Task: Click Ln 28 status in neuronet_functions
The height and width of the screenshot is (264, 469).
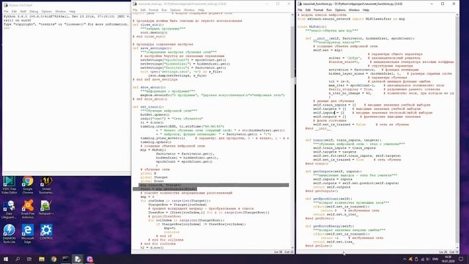Action: 443,252
